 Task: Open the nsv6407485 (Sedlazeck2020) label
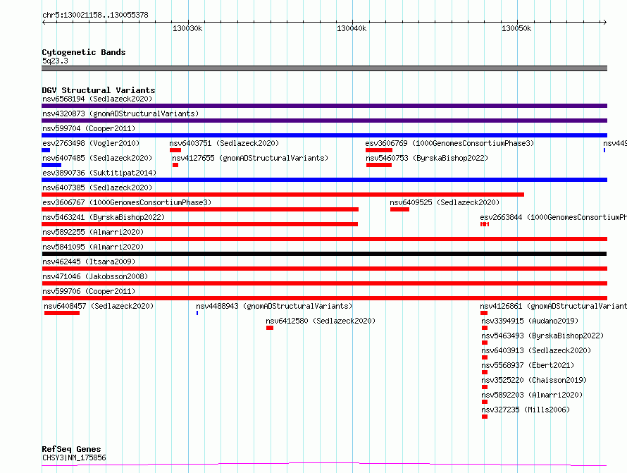pos(97,158)
